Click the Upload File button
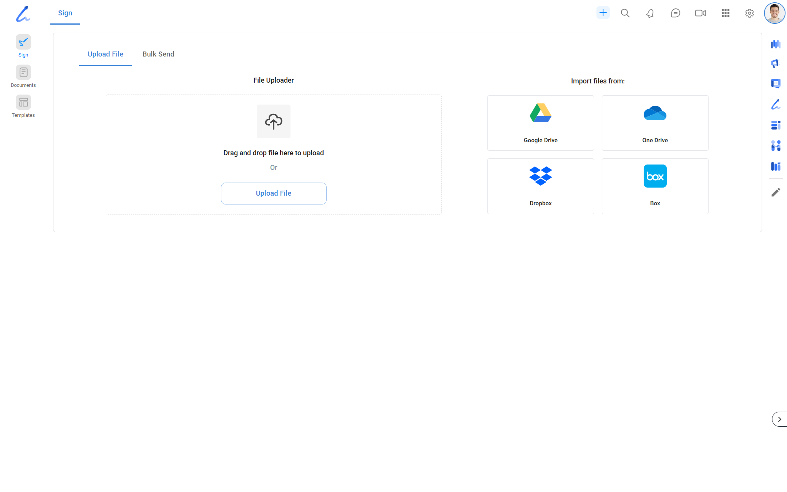Screen dimensions: 787x492 pyautogui.click(x=274, y=193)
